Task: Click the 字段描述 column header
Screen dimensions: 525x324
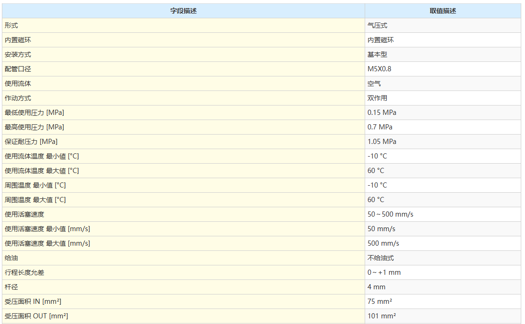Action: pyautogui.click(x=183, y=11)
